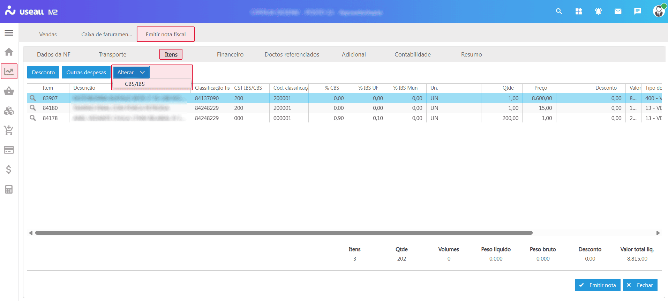Open the user avatar profile menu

[x=658, y=11]
